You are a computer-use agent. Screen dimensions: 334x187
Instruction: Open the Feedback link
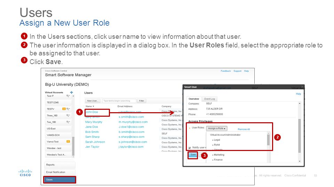click(x=225, y=71)
